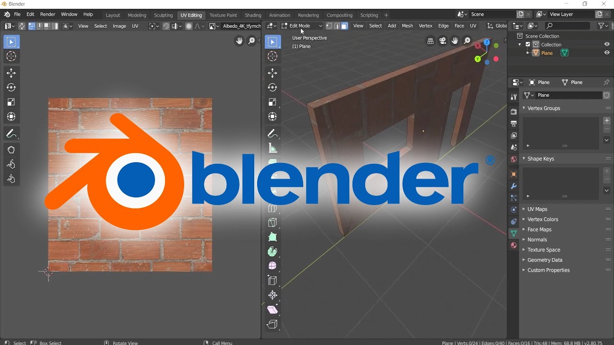Switch to the Texture Paint workspace tab
614x345 pixels.
224,15
